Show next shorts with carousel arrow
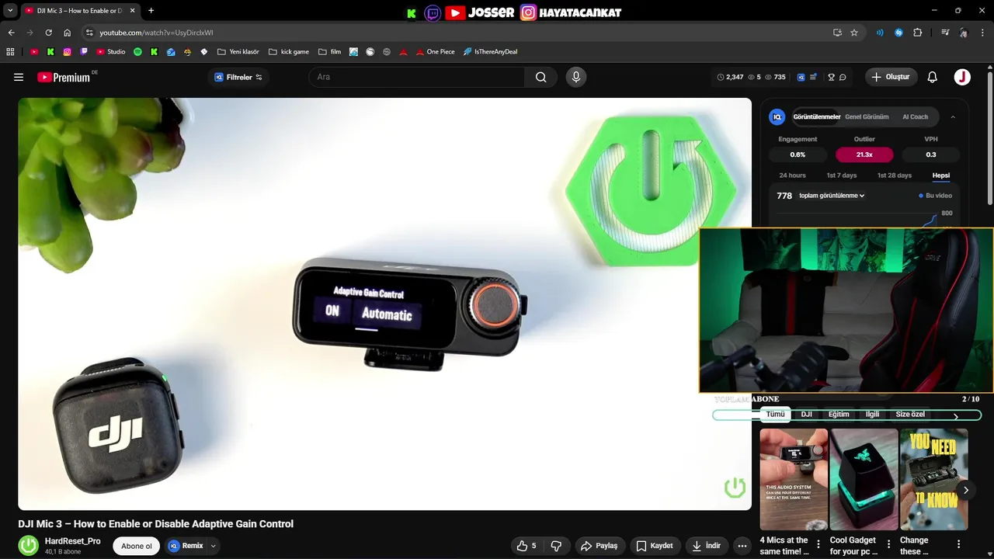The height and width of the screenshot is (559, 994). (x=965, y=490)
